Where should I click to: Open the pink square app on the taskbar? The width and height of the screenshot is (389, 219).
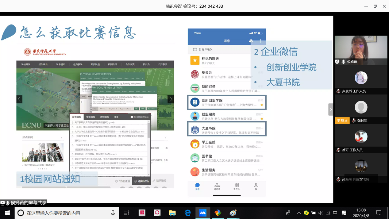tap(142, 213)
